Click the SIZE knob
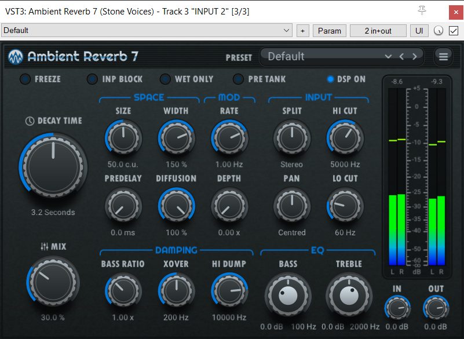This screenshot has width=464, height=339. pyautogui.click(x=123, y=138)
